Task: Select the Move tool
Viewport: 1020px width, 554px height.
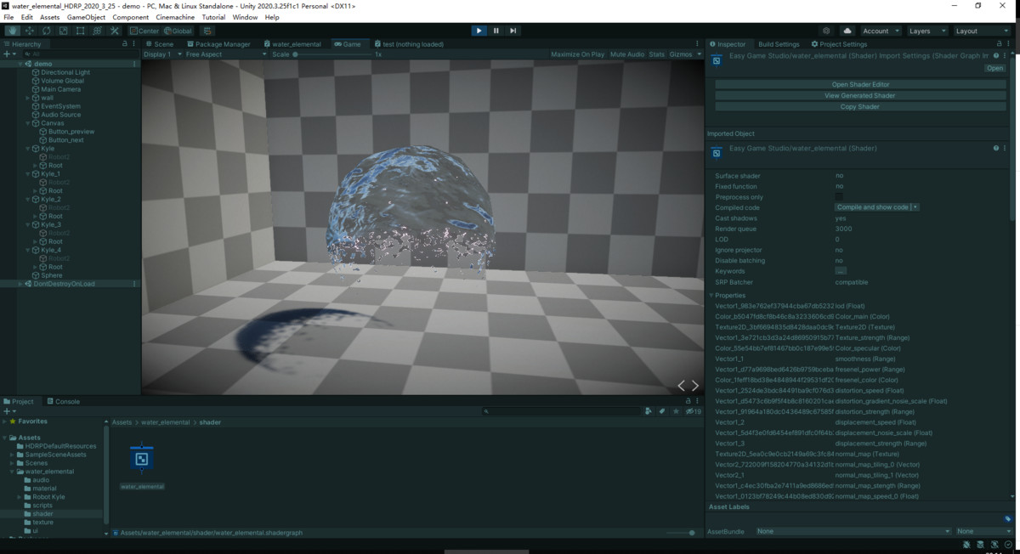Action: point(30,31)
